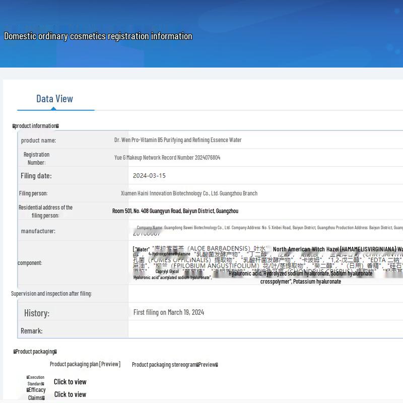Click the Filing date label
The width and height of the screenshot is (403, 403).
[36, 176]
